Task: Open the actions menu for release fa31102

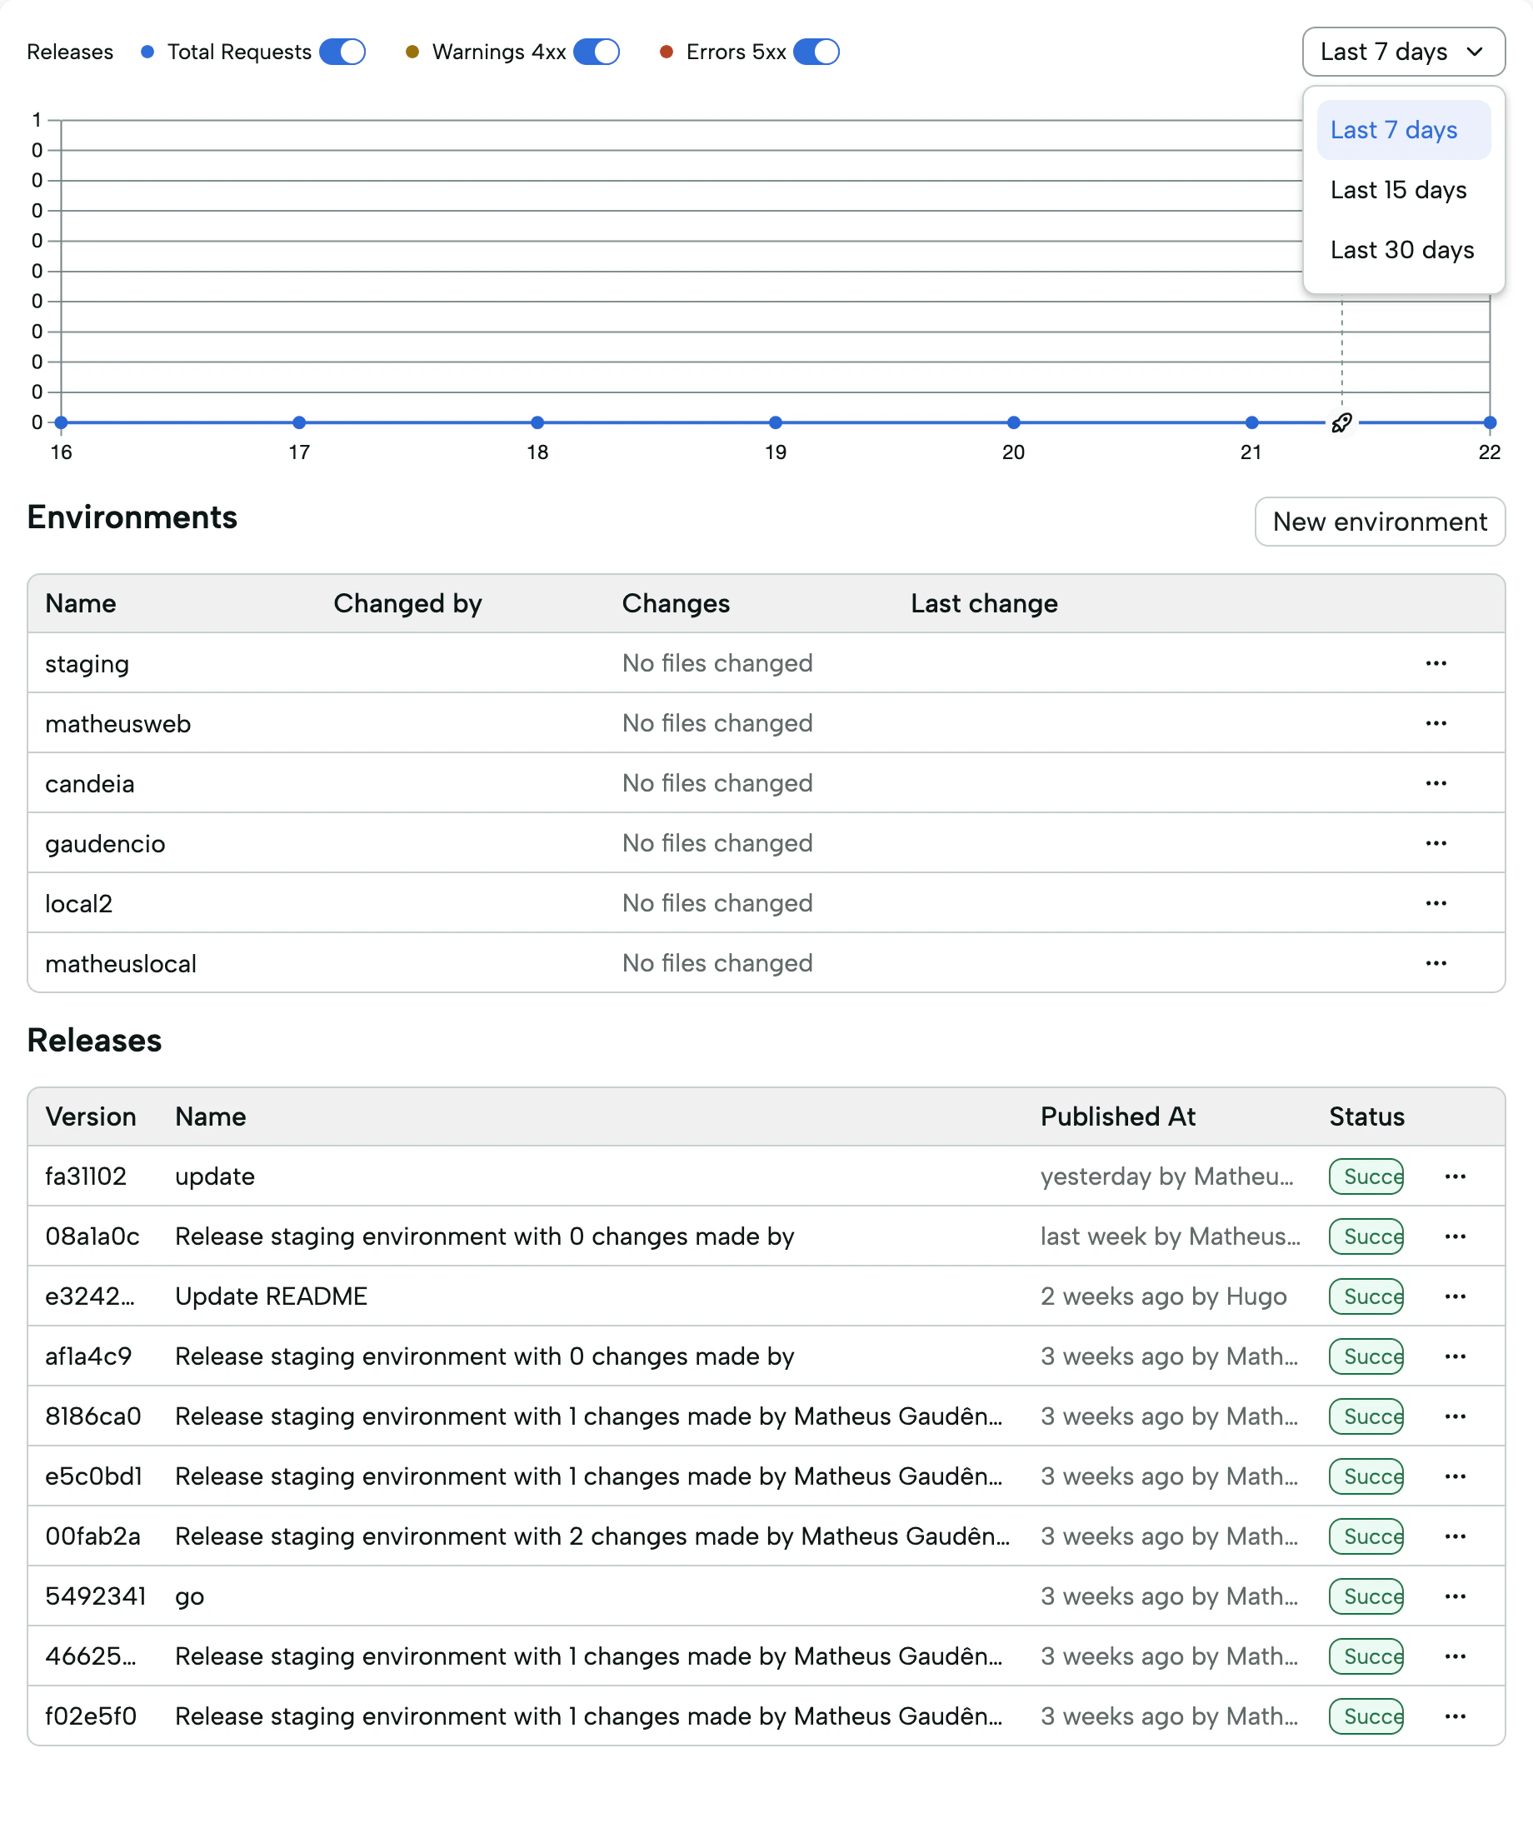Action: pos(1456,1176)
